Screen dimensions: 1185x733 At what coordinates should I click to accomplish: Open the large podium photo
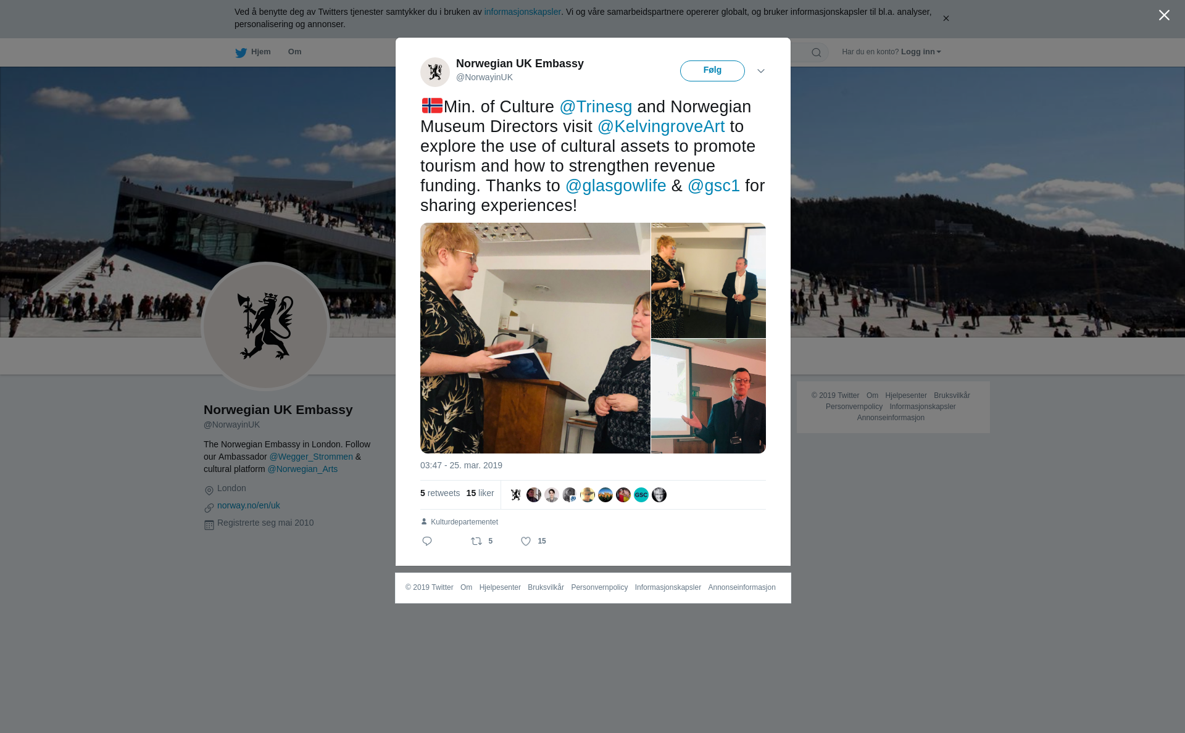tap(535, 338)
